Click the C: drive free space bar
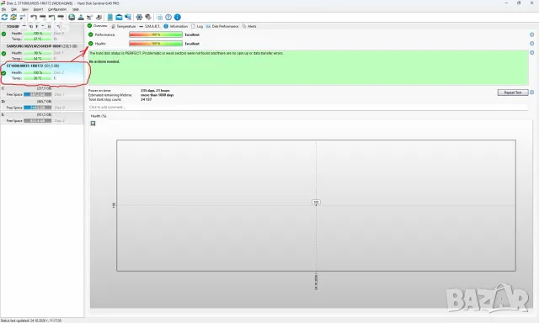539x323 pixels. tap(37, 94)
